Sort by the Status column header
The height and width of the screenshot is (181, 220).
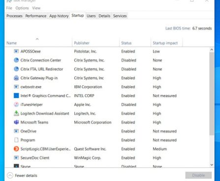coord(126,43)
